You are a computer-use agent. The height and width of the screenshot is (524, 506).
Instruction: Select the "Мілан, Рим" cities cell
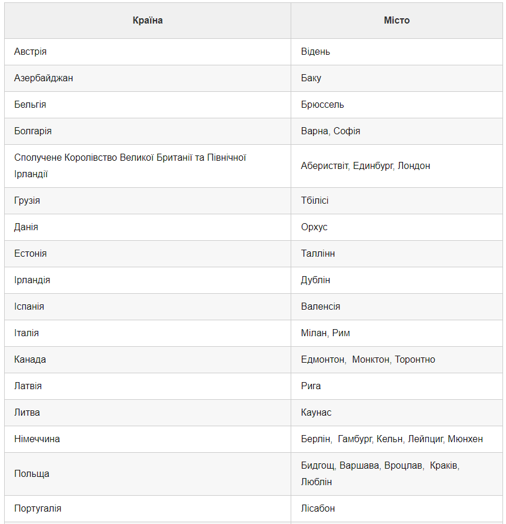tap(325, 333)
